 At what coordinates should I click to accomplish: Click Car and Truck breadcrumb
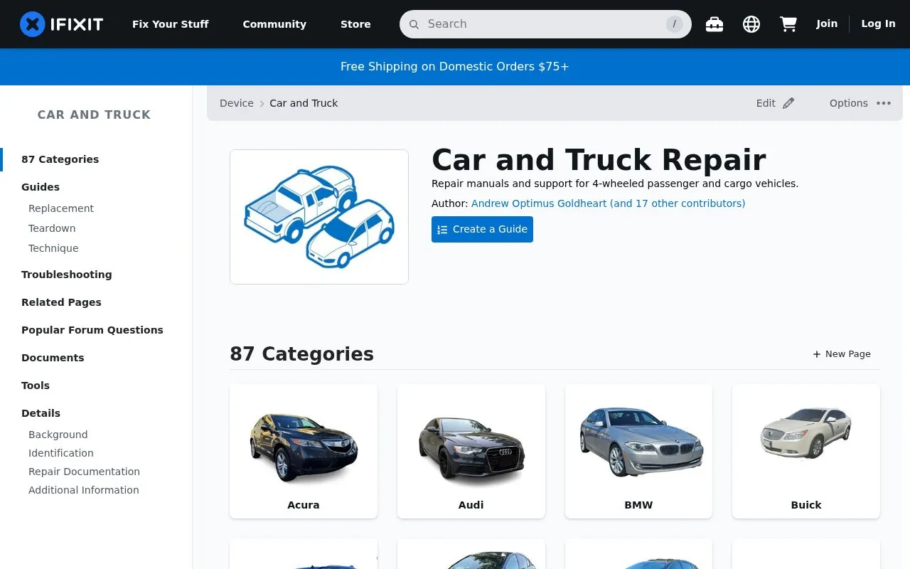coord(304,103)
